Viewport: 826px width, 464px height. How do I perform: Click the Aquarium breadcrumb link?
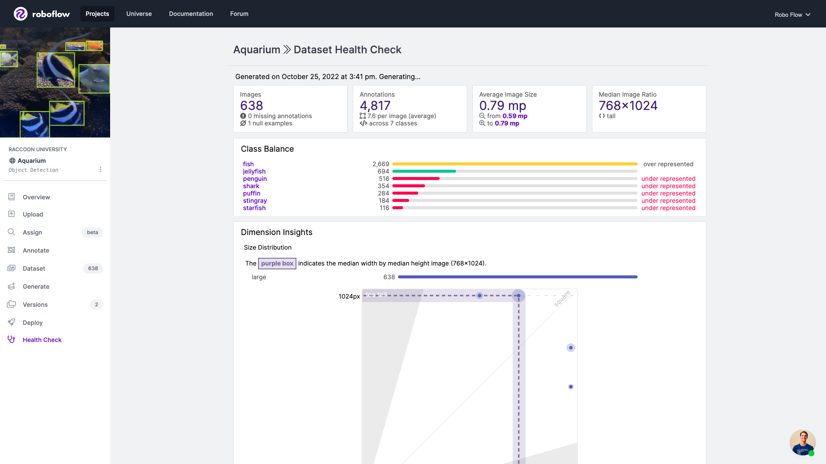(256, 50)
